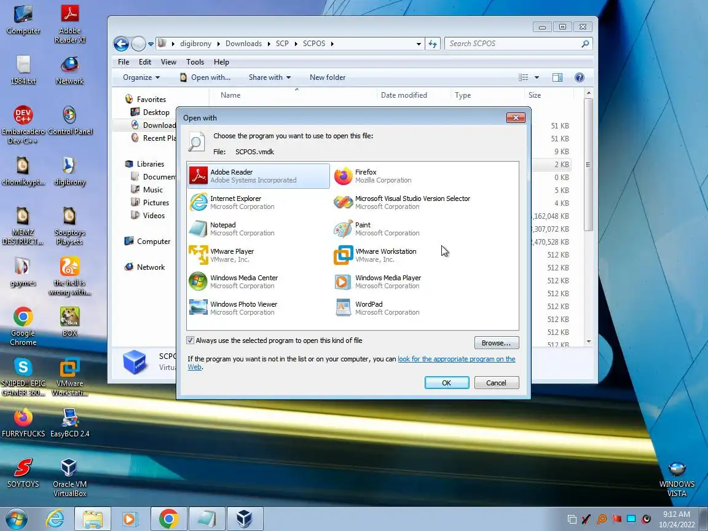The image size is (708, 531).
Task: Open the File menu in Explorer
Action: pyautogui.click(x=124, y=62)
